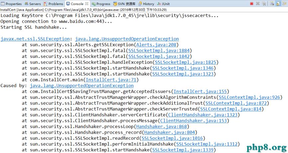
Task: Switch to the SVN 资源库 tab
Action: (124, 4)
